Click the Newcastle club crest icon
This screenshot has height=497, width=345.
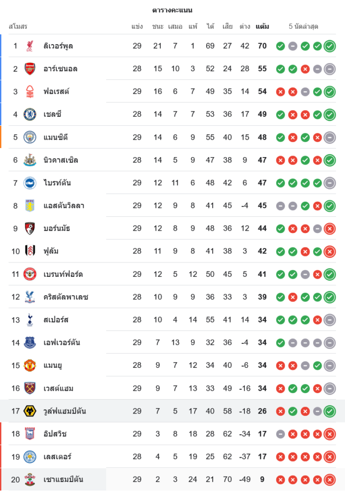pyautogui.click(x=30, y=160)
